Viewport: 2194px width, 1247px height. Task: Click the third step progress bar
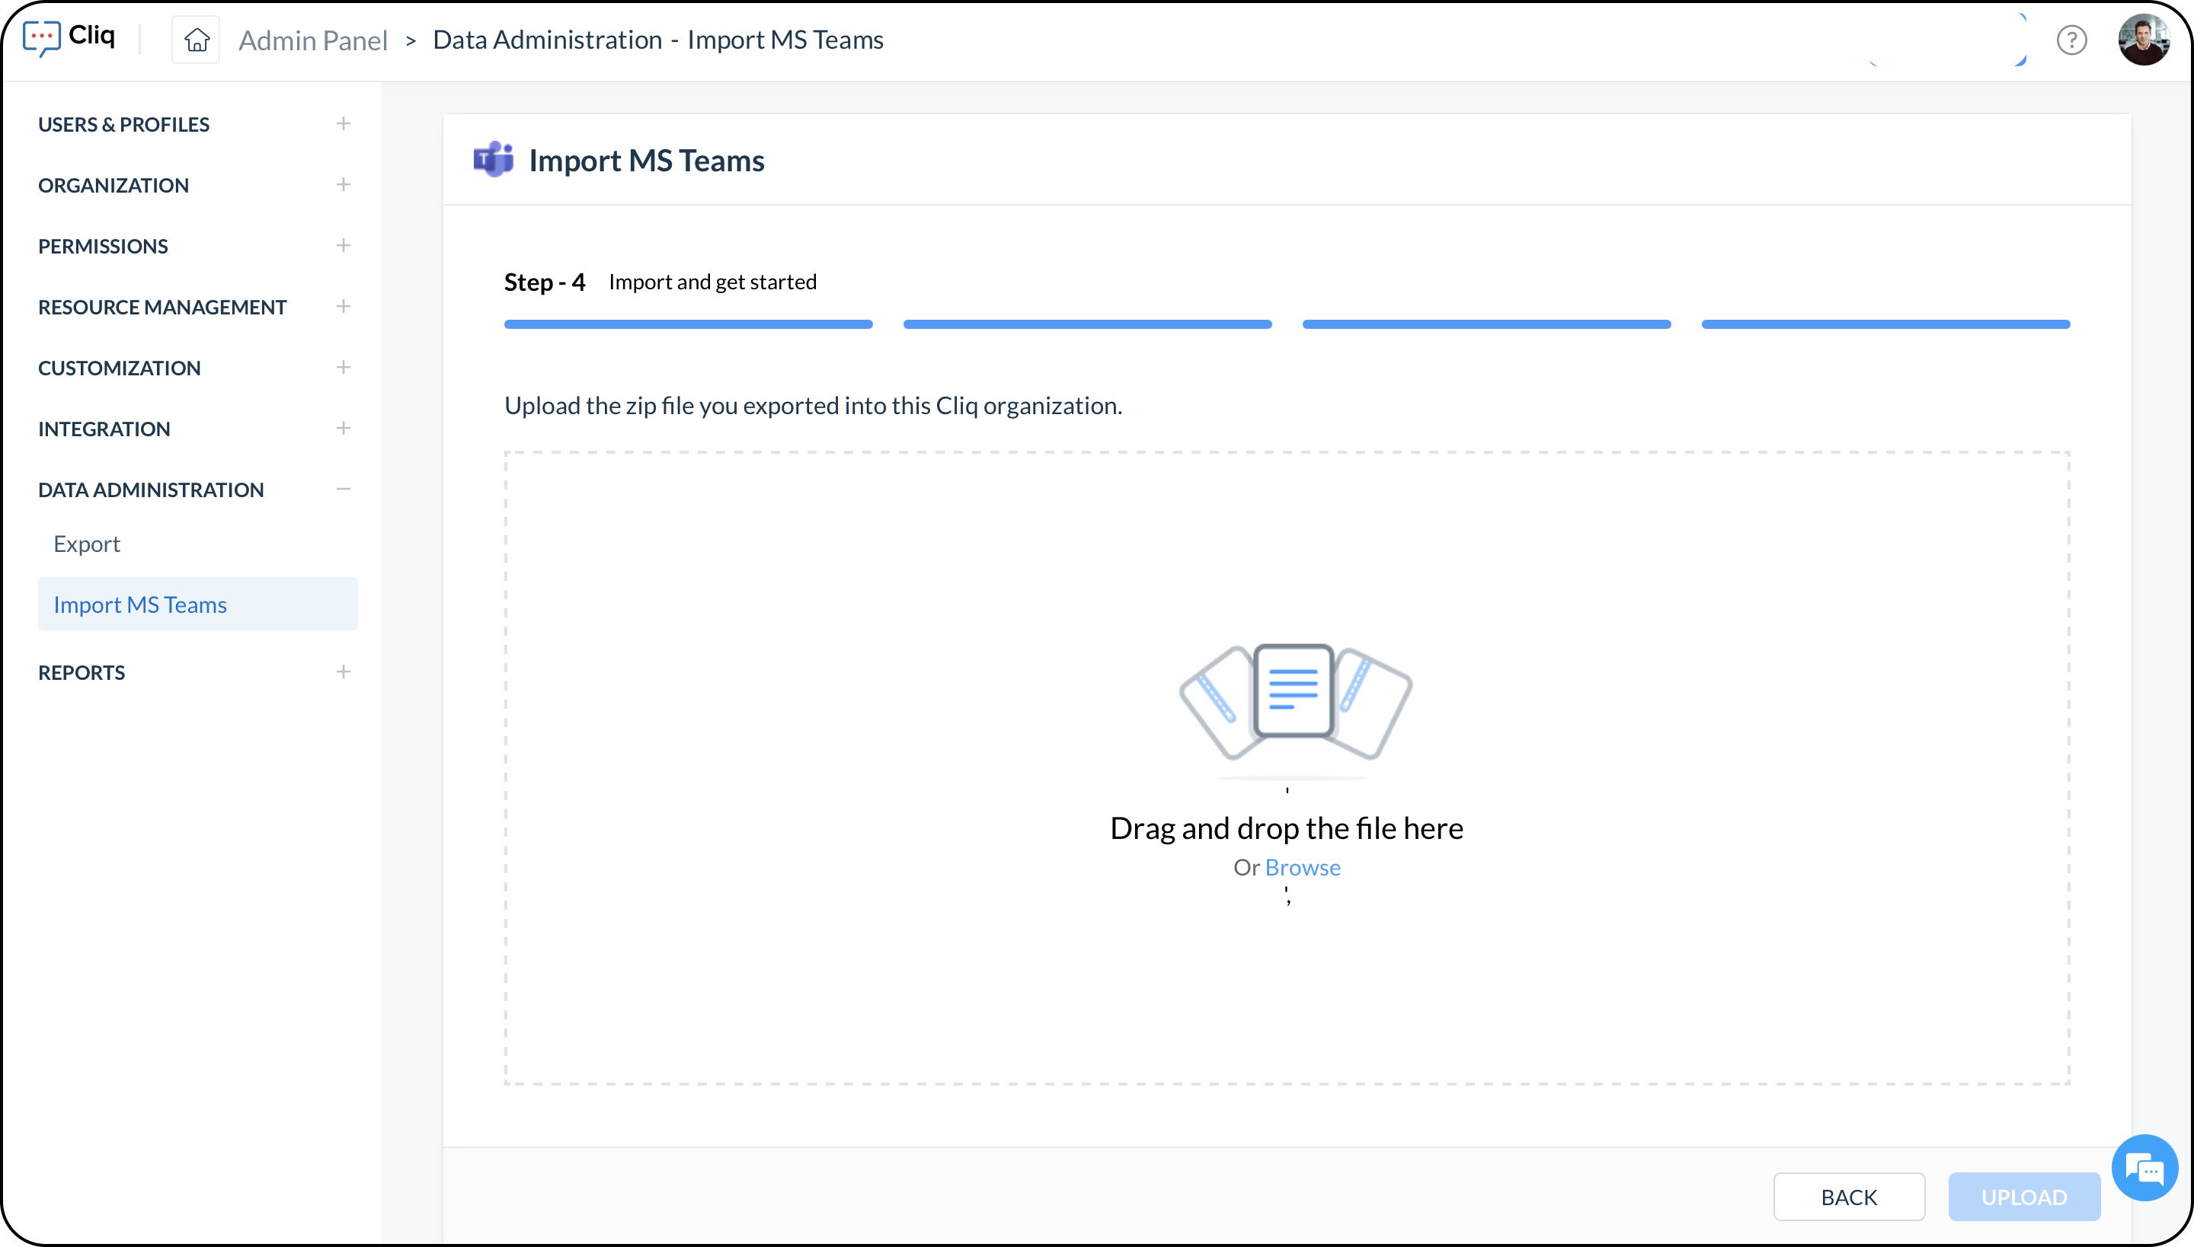[x=1487, y=324]
